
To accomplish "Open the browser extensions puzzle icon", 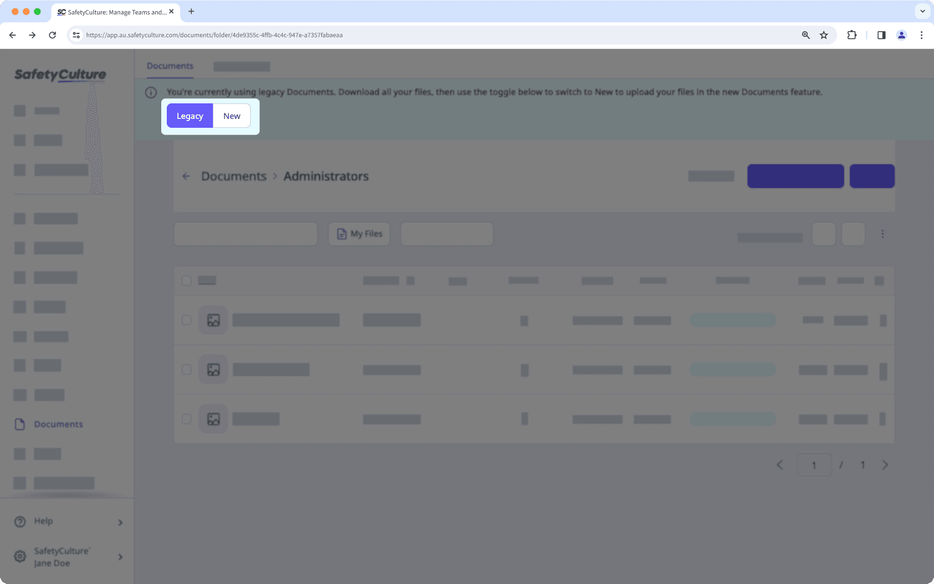I will click(852, 35).
